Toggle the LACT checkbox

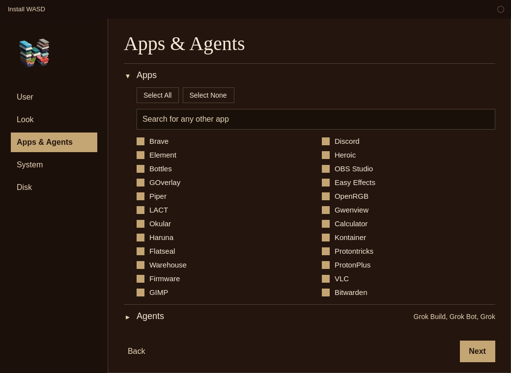[x=141, y=210]
